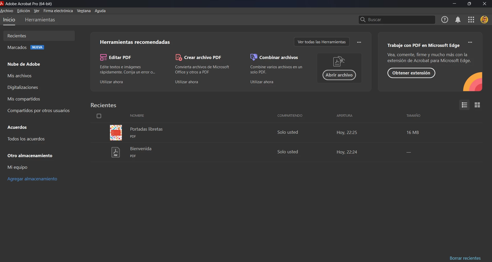Select Marcados in the sidebar

pyautogui.click(x=17, y=47)
